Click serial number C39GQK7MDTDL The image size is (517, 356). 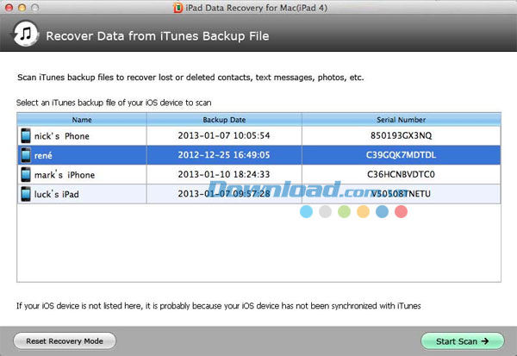pyautogui.click(x=401, y=155)
